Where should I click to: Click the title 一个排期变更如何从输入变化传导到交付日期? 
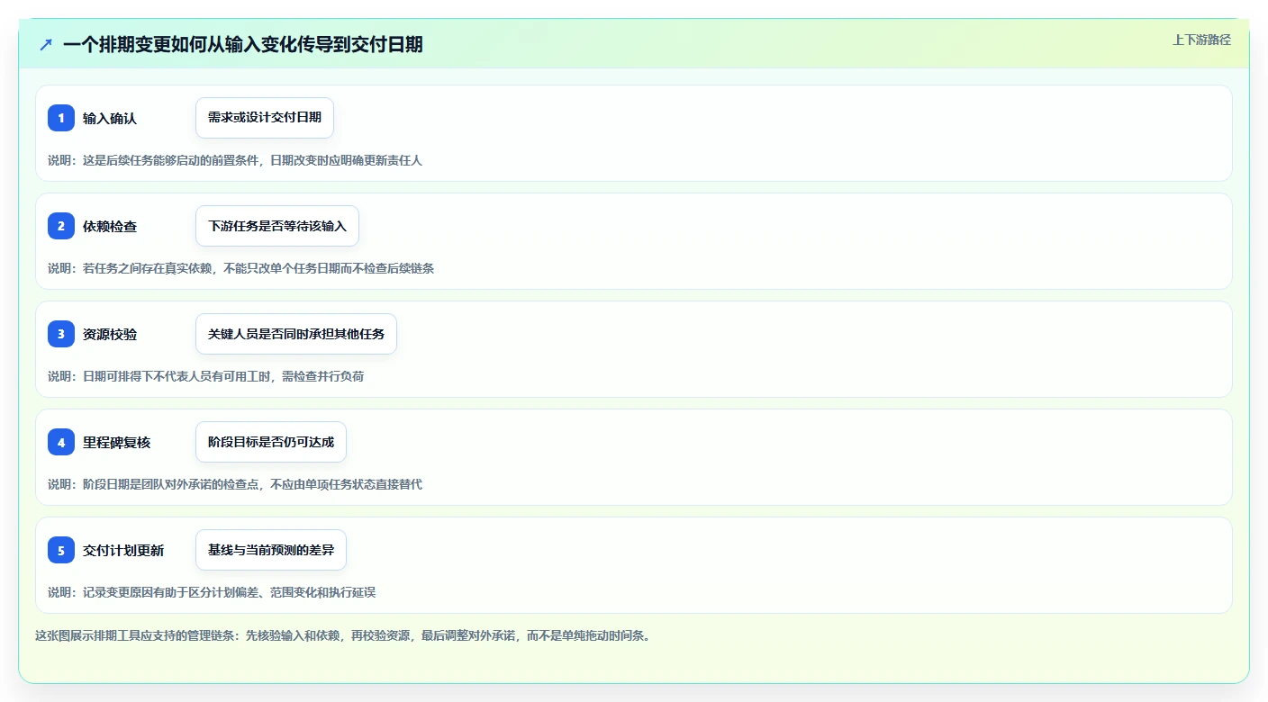click(x=243, y=44)
